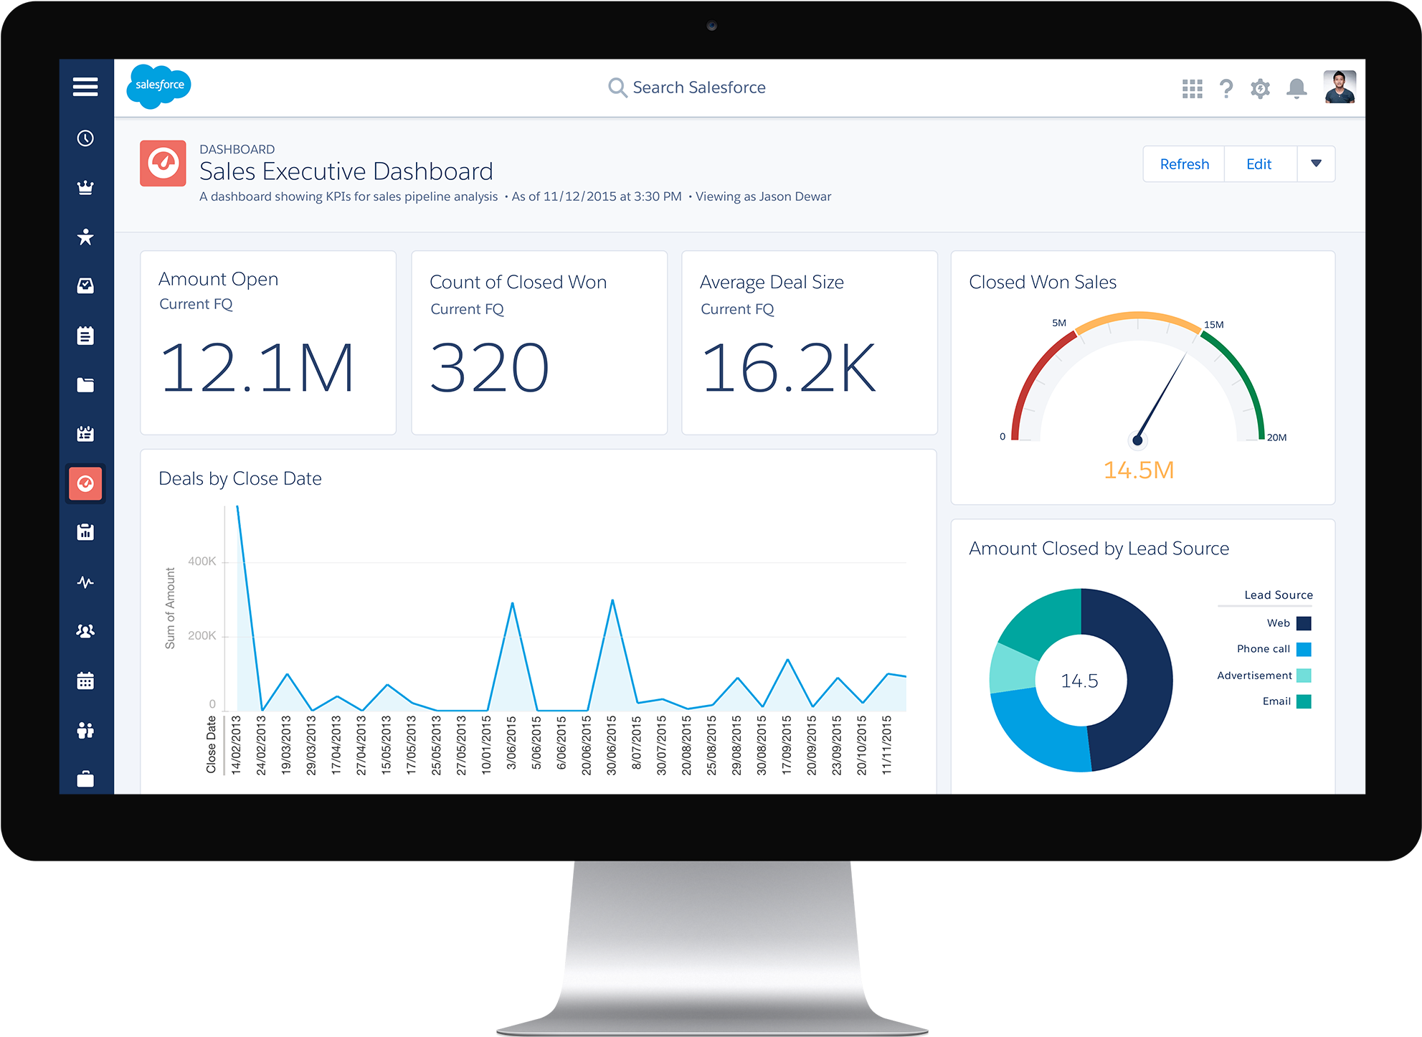This screenshot has width=1422, height=1037.
Task: Select the Contacts group icon in sidebar
Action: coord(85,630)
